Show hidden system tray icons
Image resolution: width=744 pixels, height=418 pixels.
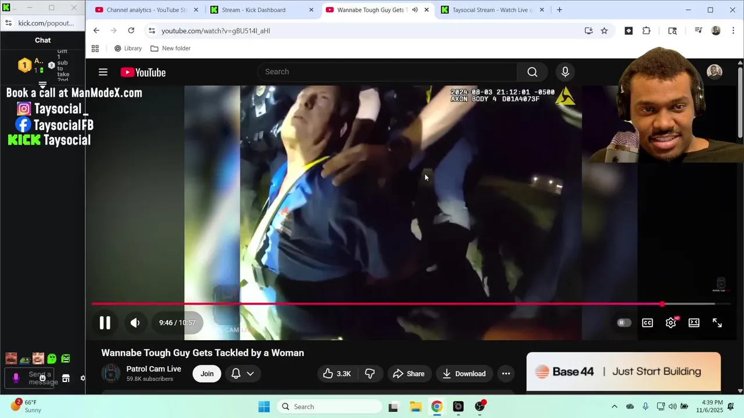tap(614, 406)
